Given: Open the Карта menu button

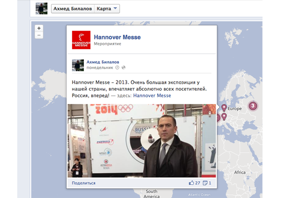Looking at the screenshot, I should pyautogui.click(x=107, y=9).
